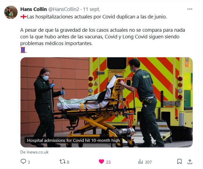
Task: Toggle the bookmark icon on this post
Action: point(180,162)
